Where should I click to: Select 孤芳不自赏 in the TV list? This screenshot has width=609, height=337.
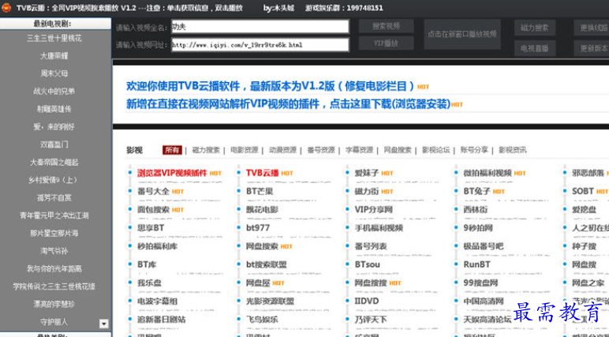coord(54,198)
